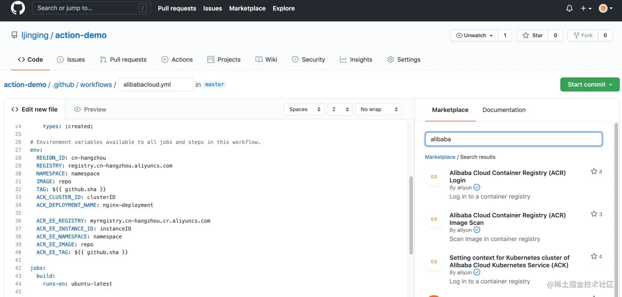Click the Marketplace breadcrumb link in sidebar
The width and height of the screenshot is (622, 297).
coord(440,157)
